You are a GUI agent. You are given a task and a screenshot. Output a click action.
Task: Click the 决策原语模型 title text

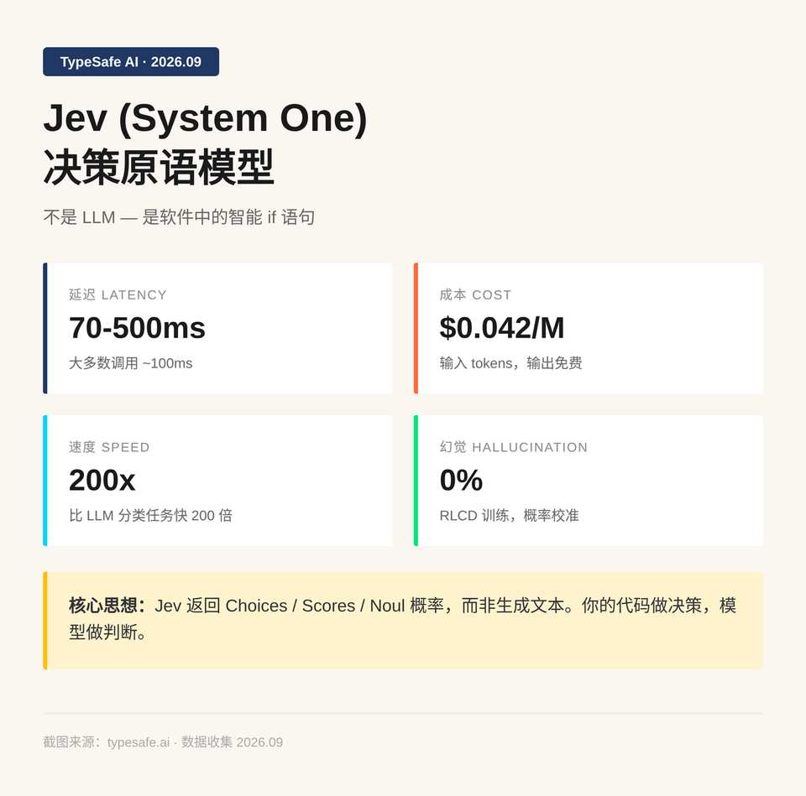coord(159,167)
